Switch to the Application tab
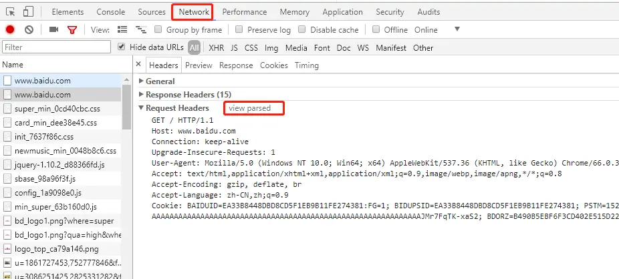Image resolution: width=619 pixels, height=279 pixels. click(x=342, y=12)
